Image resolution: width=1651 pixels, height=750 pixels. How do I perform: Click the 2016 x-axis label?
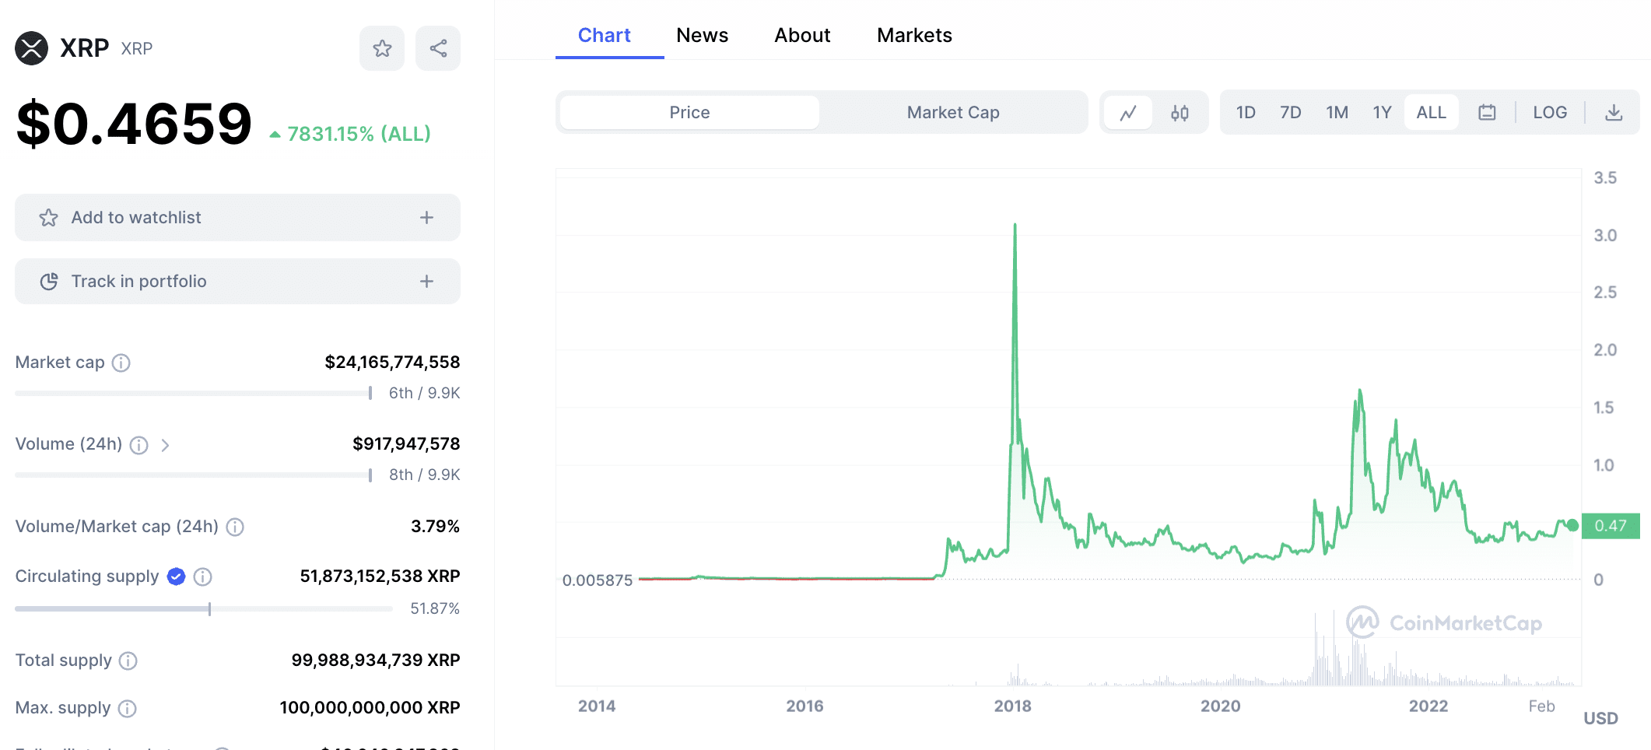(804, 706)
